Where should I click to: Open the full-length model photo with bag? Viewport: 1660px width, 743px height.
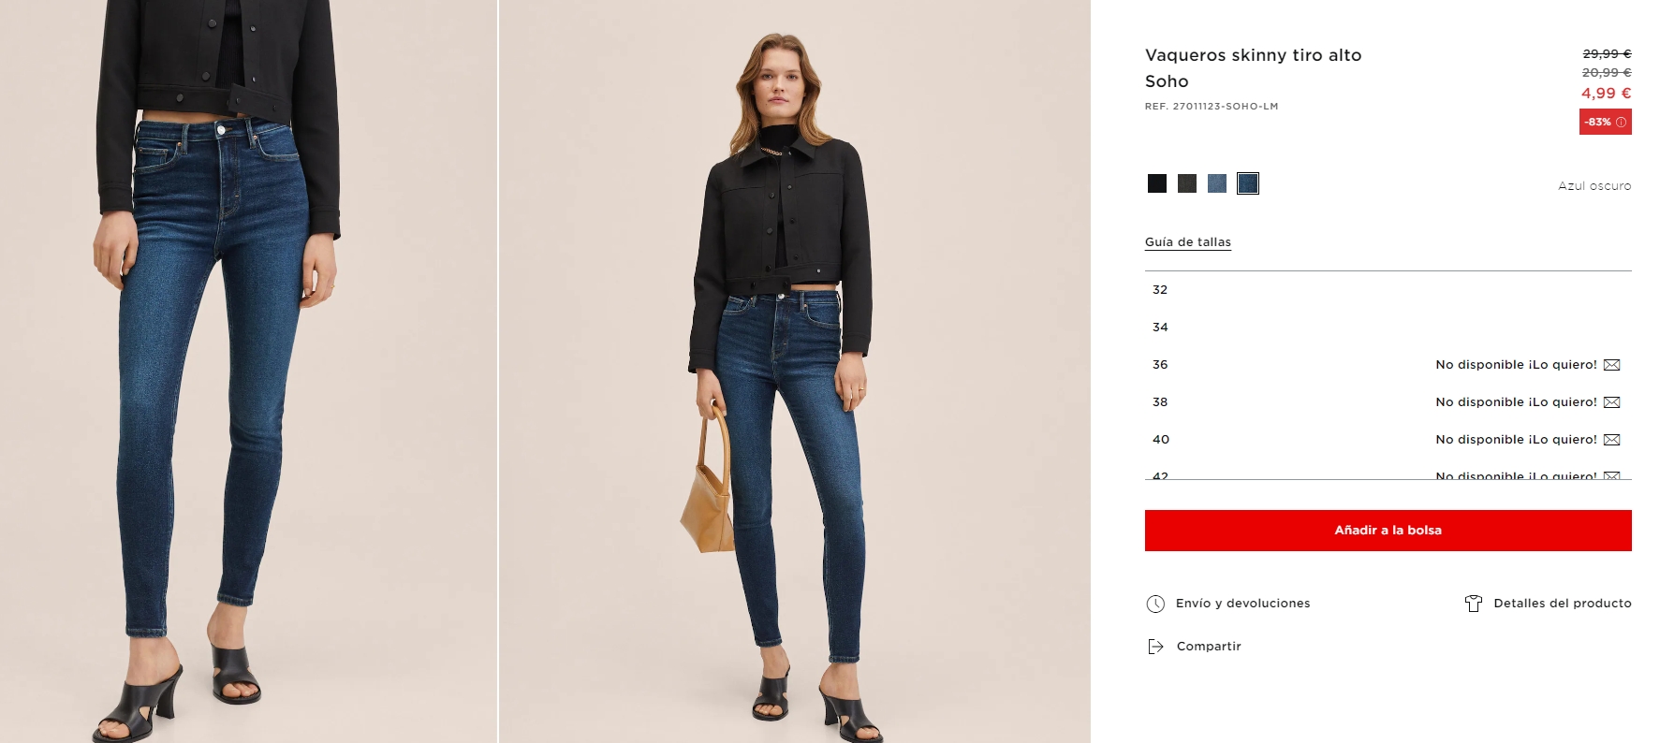pos(795,371)
